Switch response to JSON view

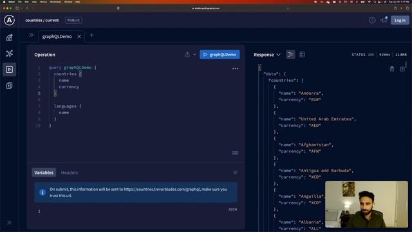290,54
